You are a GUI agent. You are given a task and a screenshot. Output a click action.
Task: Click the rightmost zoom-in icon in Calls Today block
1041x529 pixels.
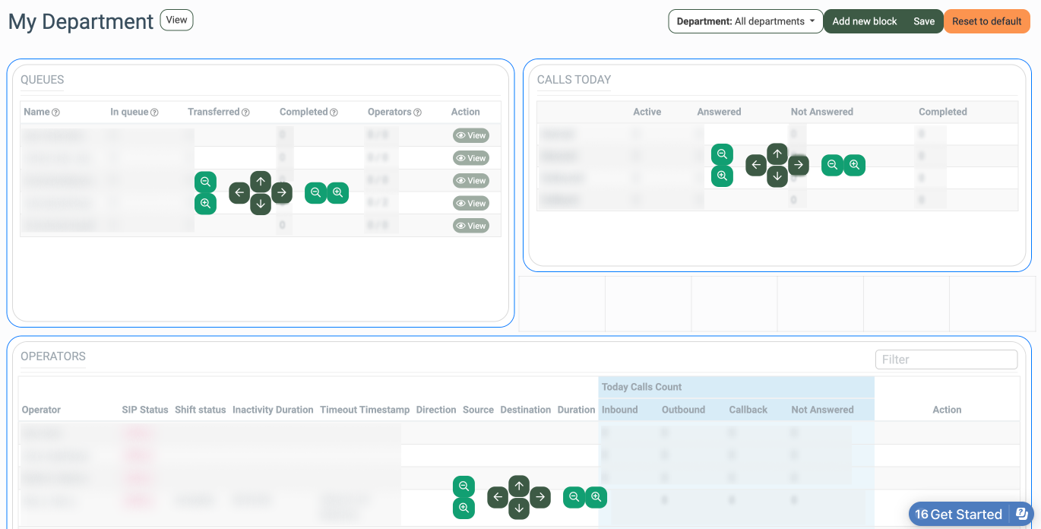pos(855,165)
